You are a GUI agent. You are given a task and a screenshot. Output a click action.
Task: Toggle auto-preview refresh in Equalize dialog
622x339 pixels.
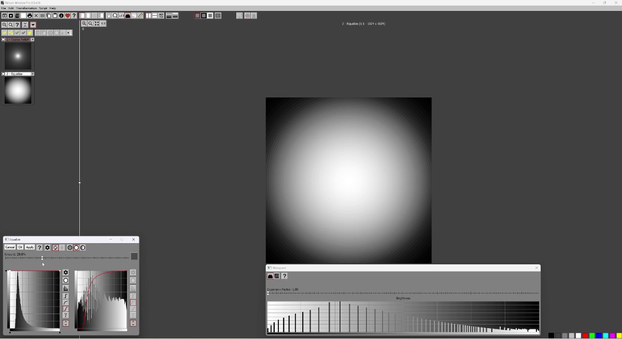(55, 248)
